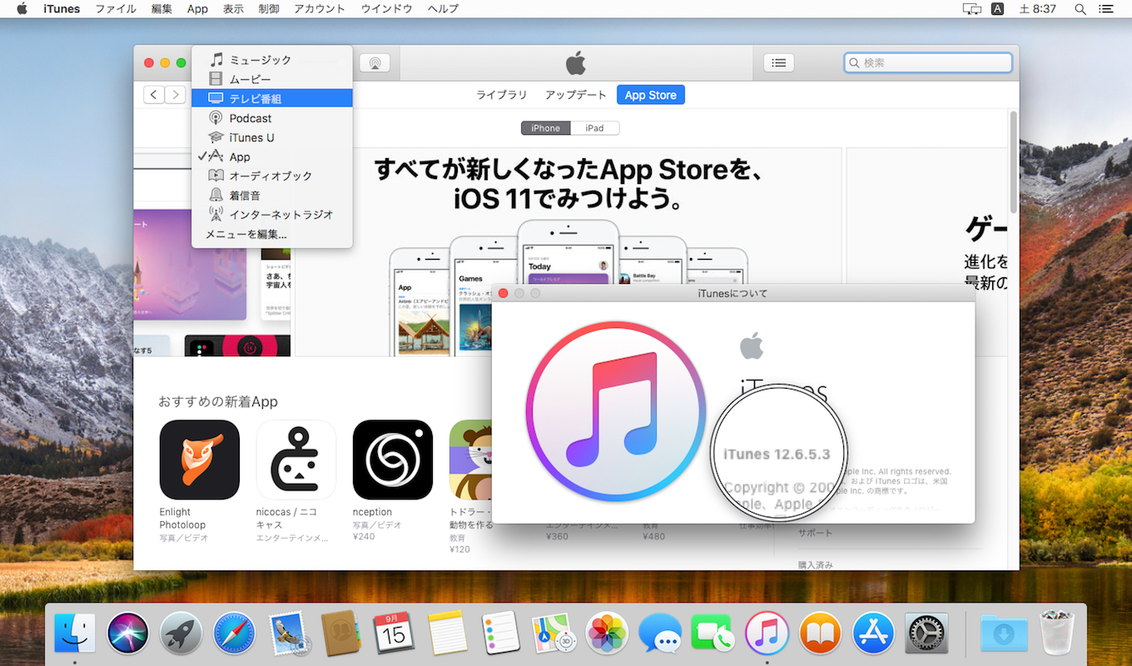Open the iTunes menu in menu bar
The height and width of the screenshot is (666, 1132).
[x=62, y=8]
